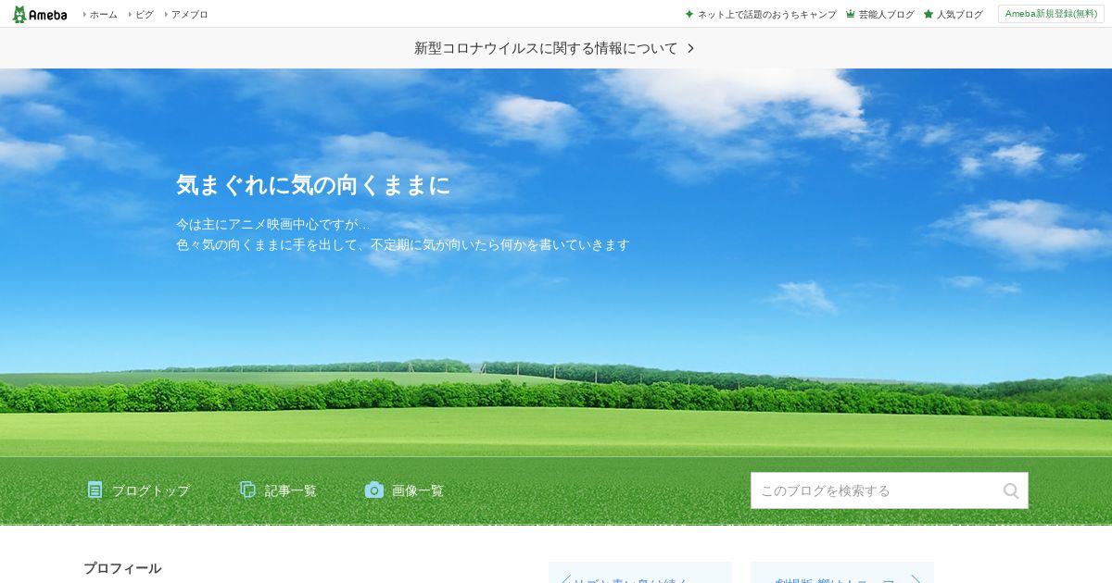Open the ピグ link in top bar
The height and width of the screenshot is (583, 1112).
pos(144,15)
